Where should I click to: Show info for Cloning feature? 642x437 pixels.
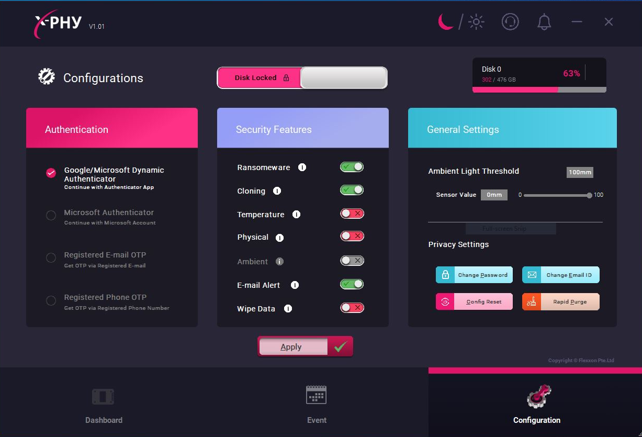tap(277, 191)
